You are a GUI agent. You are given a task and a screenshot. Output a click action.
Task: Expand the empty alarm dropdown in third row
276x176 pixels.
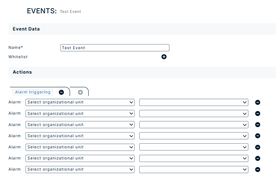point(193,125)
